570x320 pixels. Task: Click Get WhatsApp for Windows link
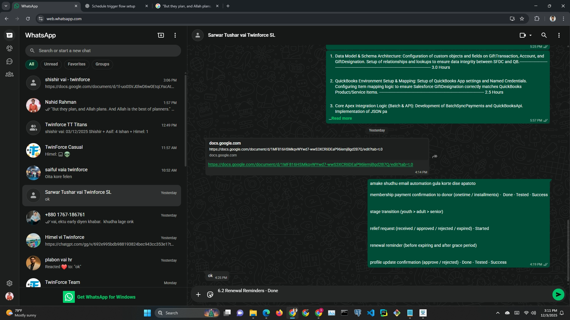pyautogui.click(x=106, y=297)
